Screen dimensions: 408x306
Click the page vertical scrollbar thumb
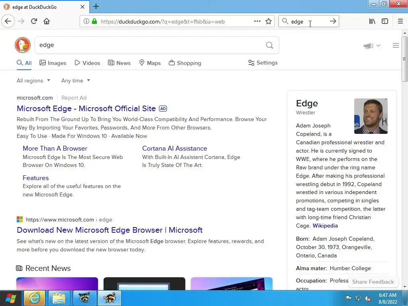pos(404,59)
